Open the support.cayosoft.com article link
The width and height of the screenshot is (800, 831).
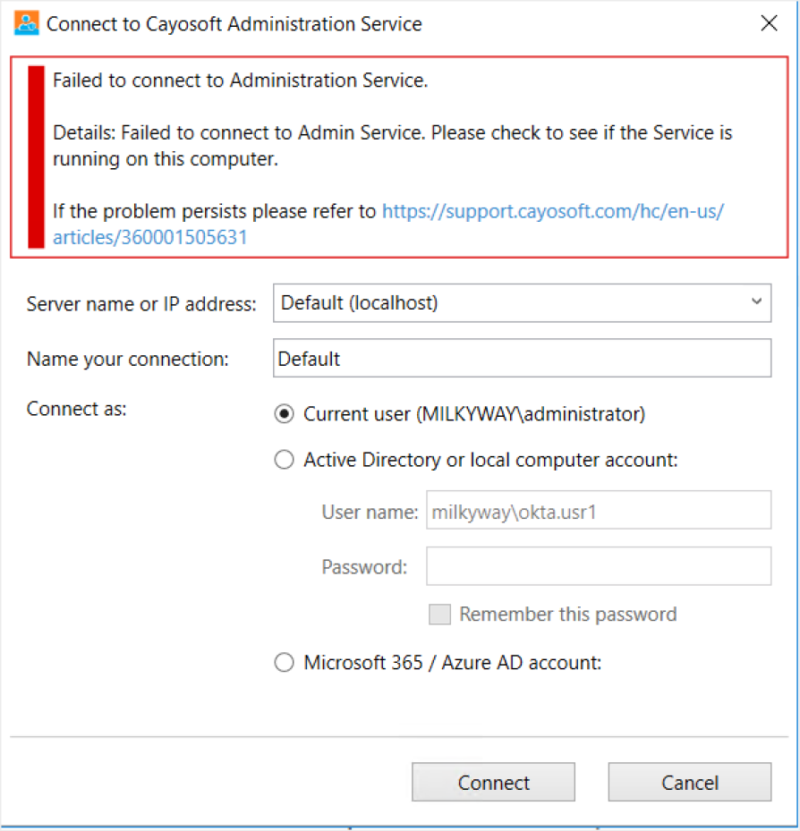553,211
